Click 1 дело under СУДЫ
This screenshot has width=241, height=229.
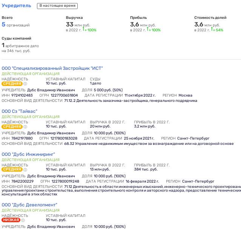click(95, 83)
